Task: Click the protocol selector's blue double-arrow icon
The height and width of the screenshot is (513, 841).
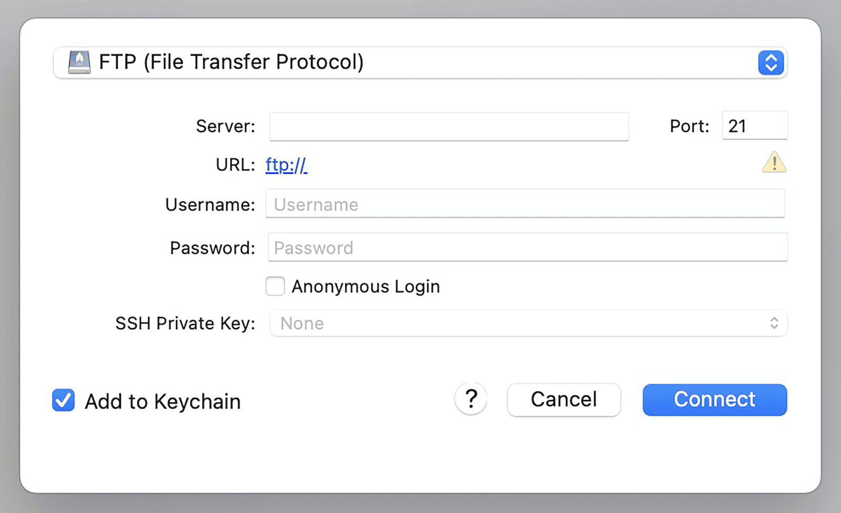Action: coord(771,62)
